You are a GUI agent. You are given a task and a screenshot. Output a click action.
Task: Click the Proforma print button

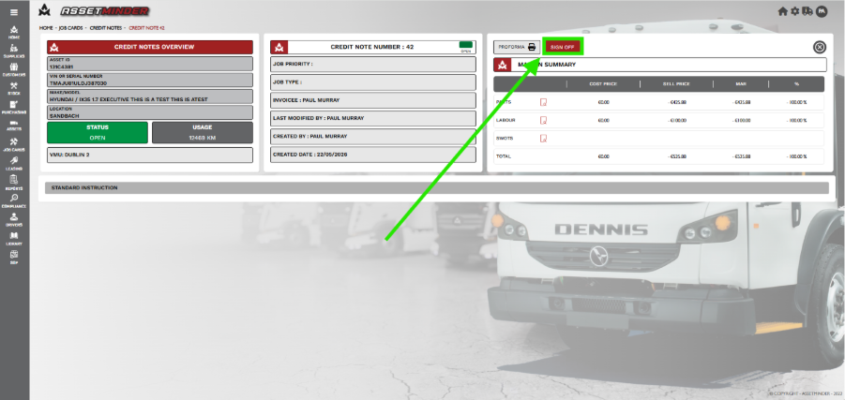click(x=517, y=47)
